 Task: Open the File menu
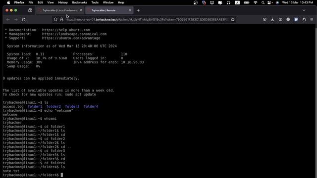click(31, 2)
